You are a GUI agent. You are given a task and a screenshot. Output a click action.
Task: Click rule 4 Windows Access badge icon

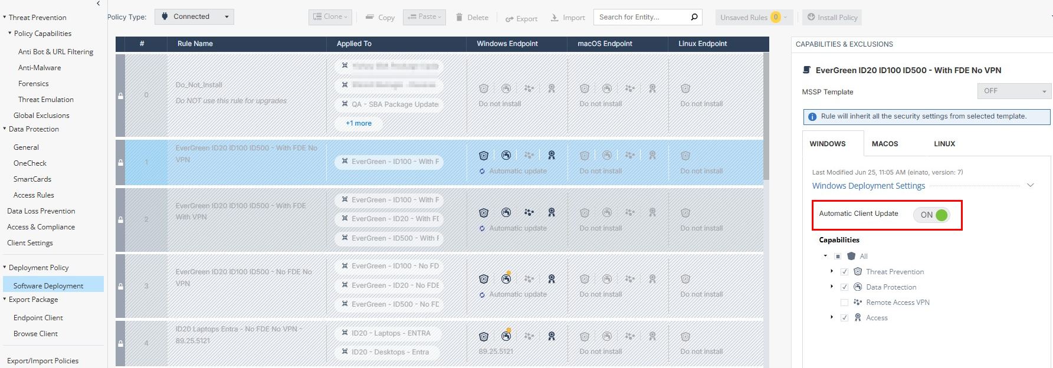[x=552, y=336]
